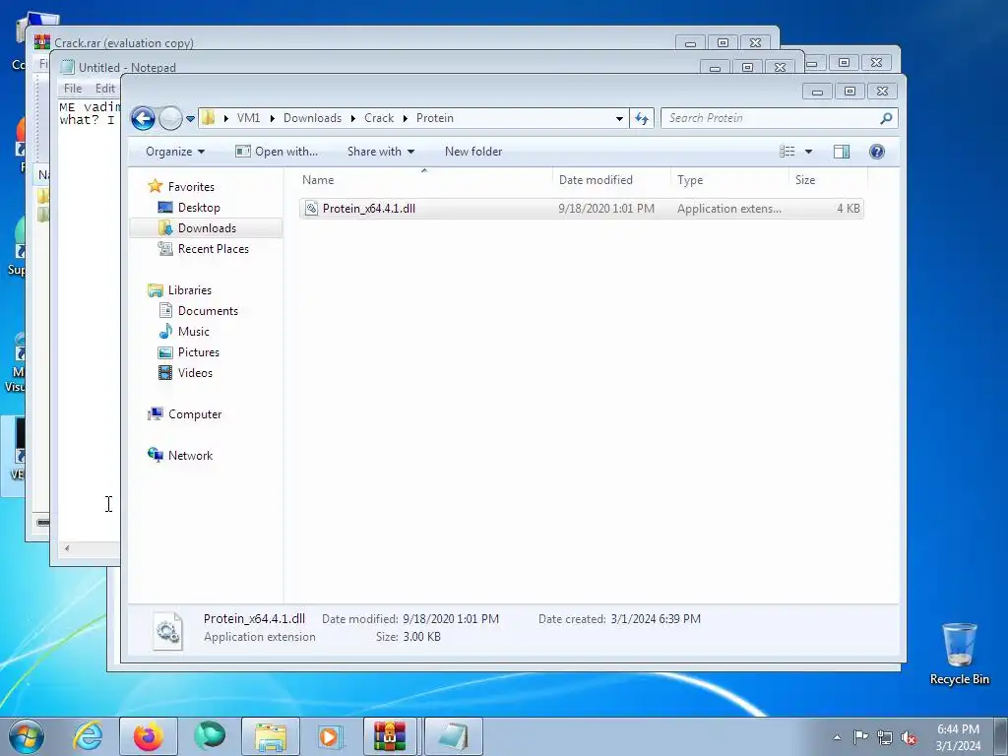This screenshot has height=756, width=1008.
Task: Open Windows Media Player from taskbar
Action: pos(331,736)
